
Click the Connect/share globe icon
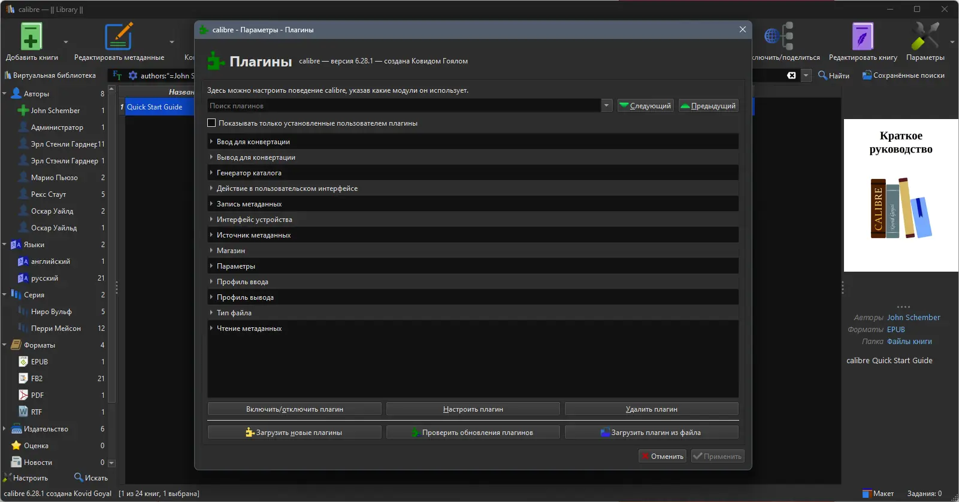[779, 36]
